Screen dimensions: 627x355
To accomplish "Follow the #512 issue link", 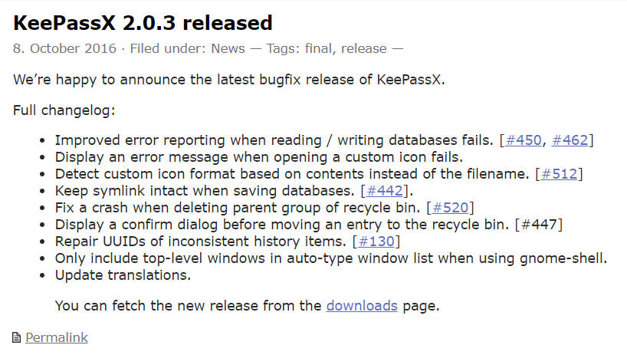I will click(559, 174).
